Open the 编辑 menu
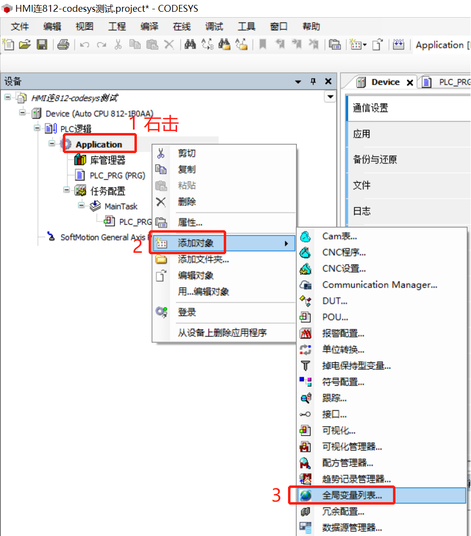The width and height of the screenshot is (471, 536). pyautogui.click(x=52, y=27)
